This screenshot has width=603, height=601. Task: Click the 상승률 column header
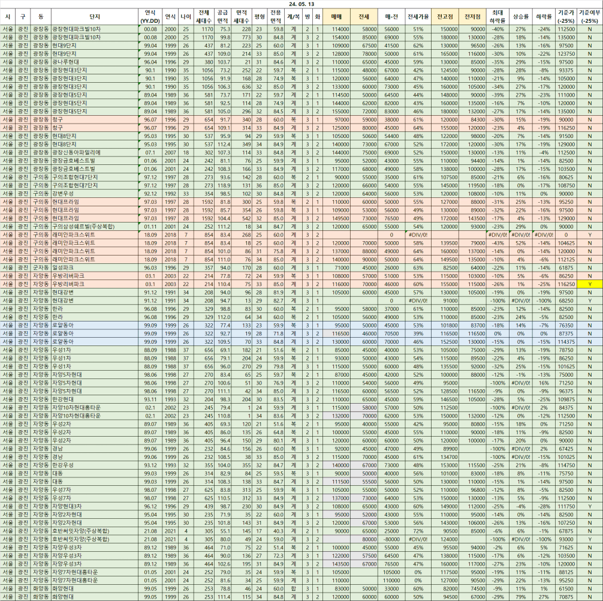point(521,17)
